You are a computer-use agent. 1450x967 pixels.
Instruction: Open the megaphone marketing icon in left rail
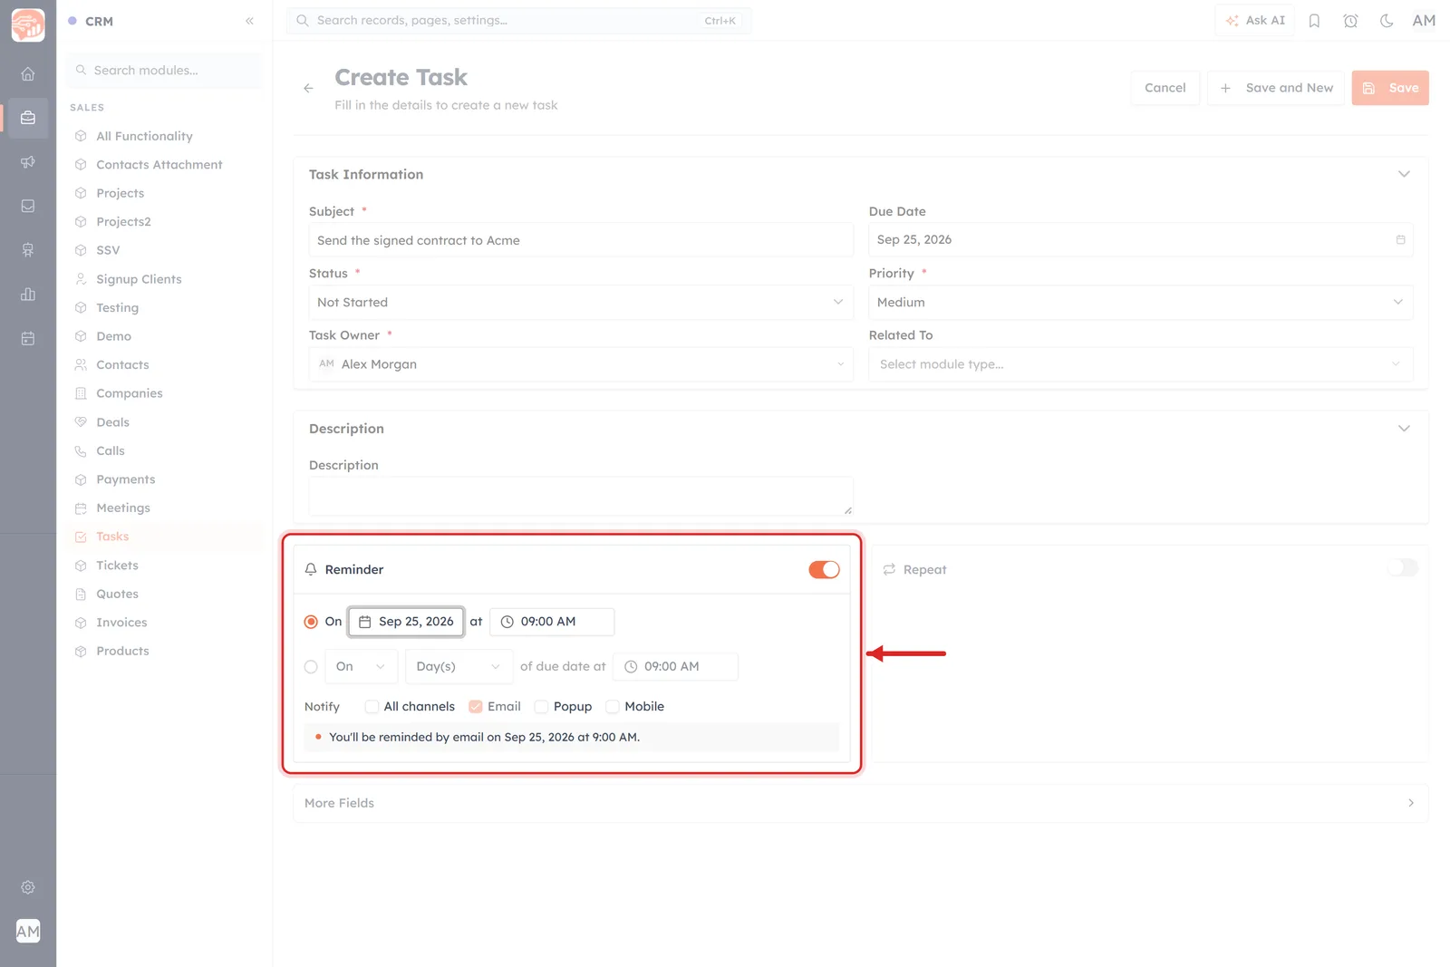click(x=28, y=162)
